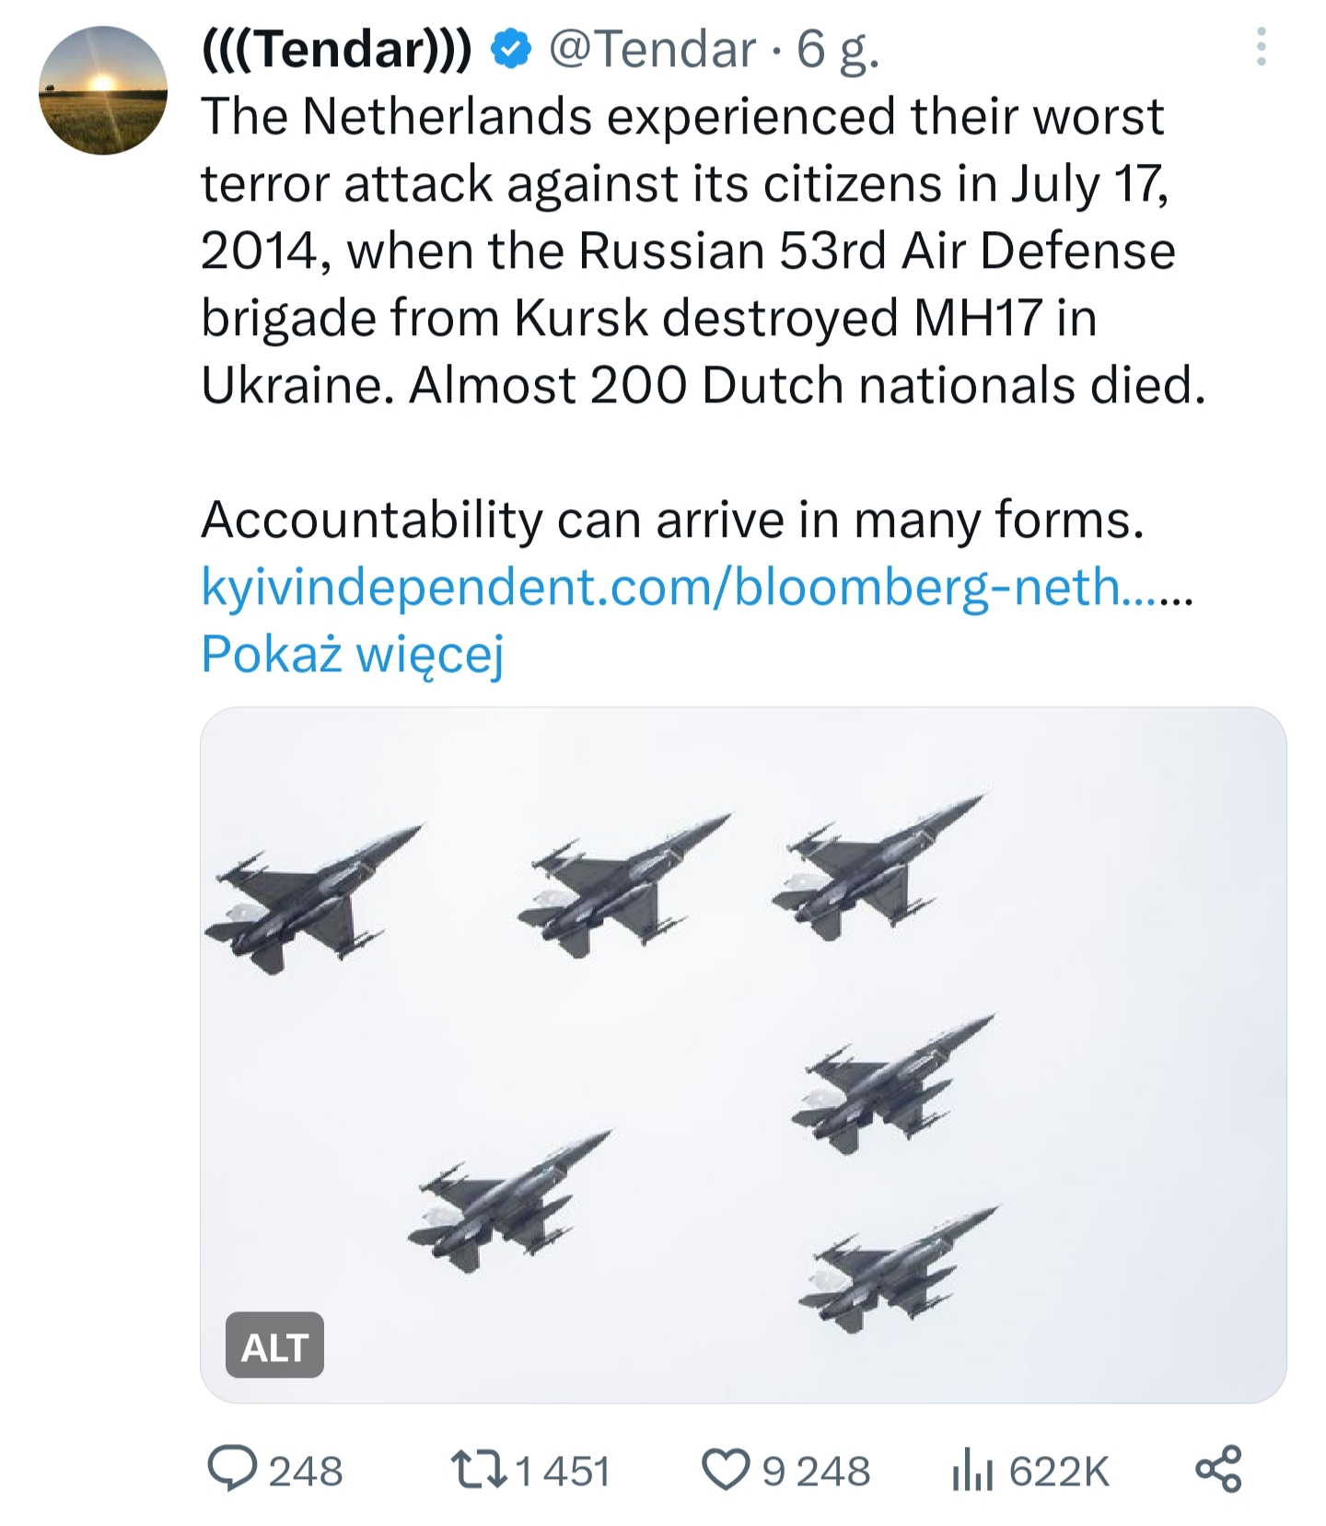Viewport: 1326px width, 1526px height.
Task: Click the (((Tendar))) display name
Action: tap(337, 49)
